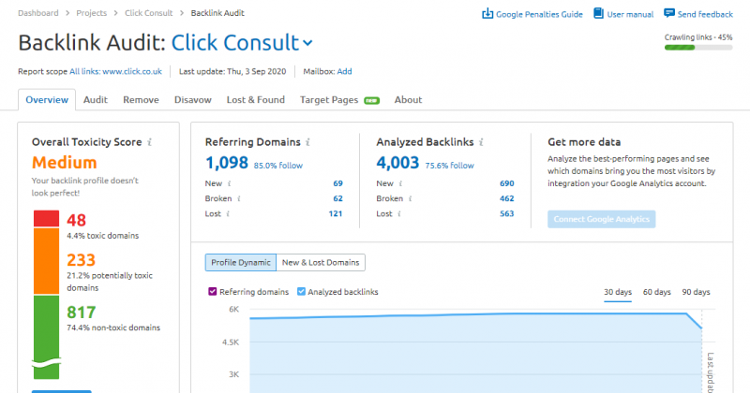
Task: Select the 30 days range
Action: 618,292
